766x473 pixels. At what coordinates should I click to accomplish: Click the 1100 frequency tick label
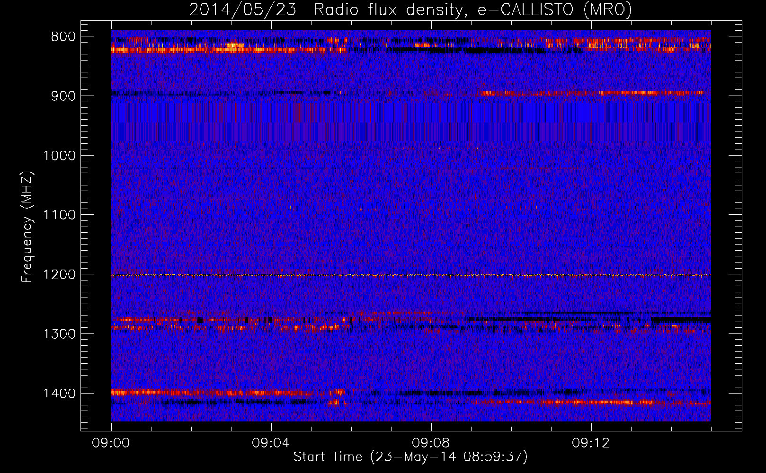(x=59, y=215)
